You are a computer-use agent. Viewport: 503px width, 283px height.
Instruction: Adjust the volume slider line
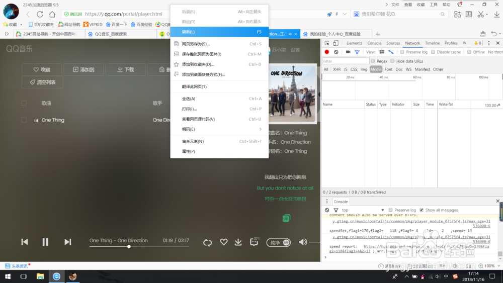click(x=314, y=242)
